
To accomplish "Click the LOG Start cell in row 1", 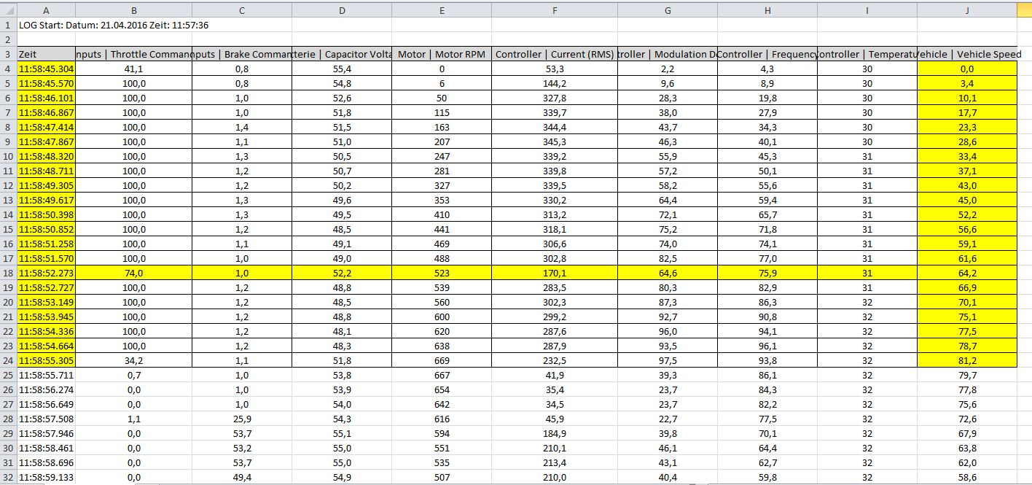I will tap(114, 25).
